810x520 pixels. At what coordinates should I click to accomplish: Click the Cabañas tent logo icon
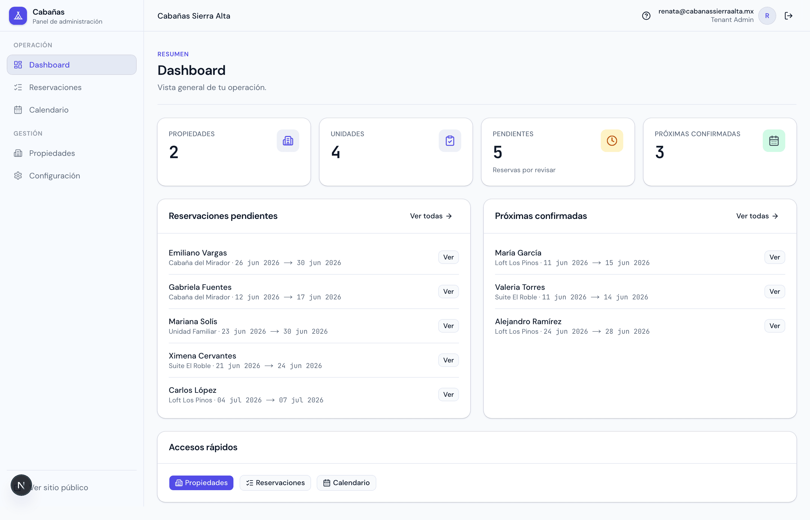[x=18, y=16]
